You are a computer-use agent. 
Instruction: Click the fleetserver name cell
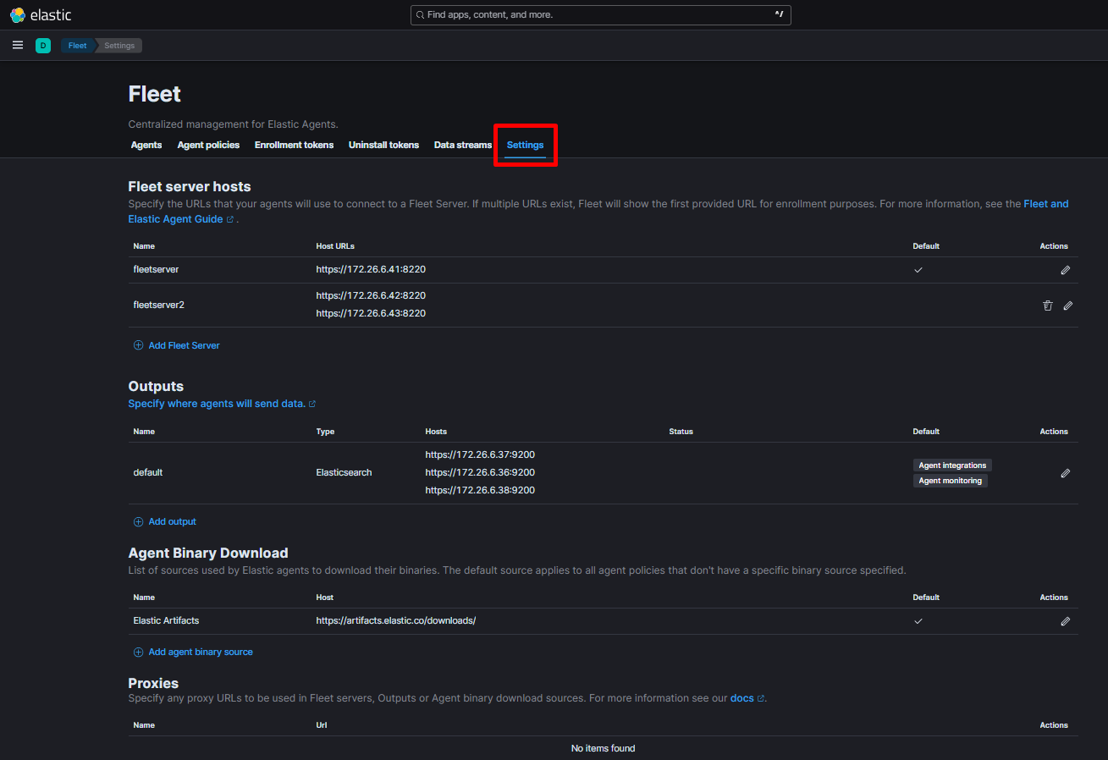156,270
